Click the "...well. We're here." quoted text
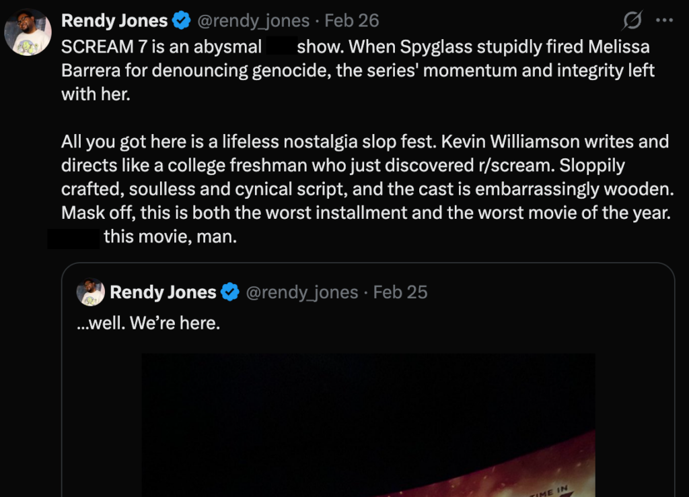Viewport: 689px width, 497px height. pyautogui.click(x=148, y=323)
